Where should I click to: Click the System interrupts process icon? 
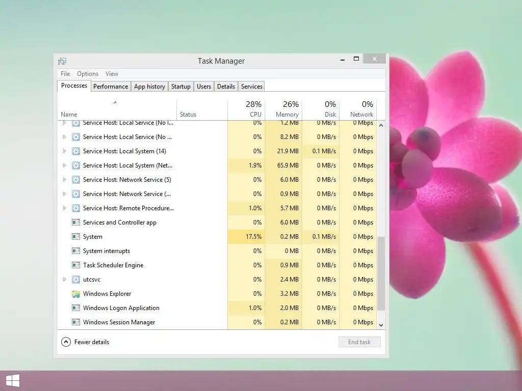pos(76,251)
